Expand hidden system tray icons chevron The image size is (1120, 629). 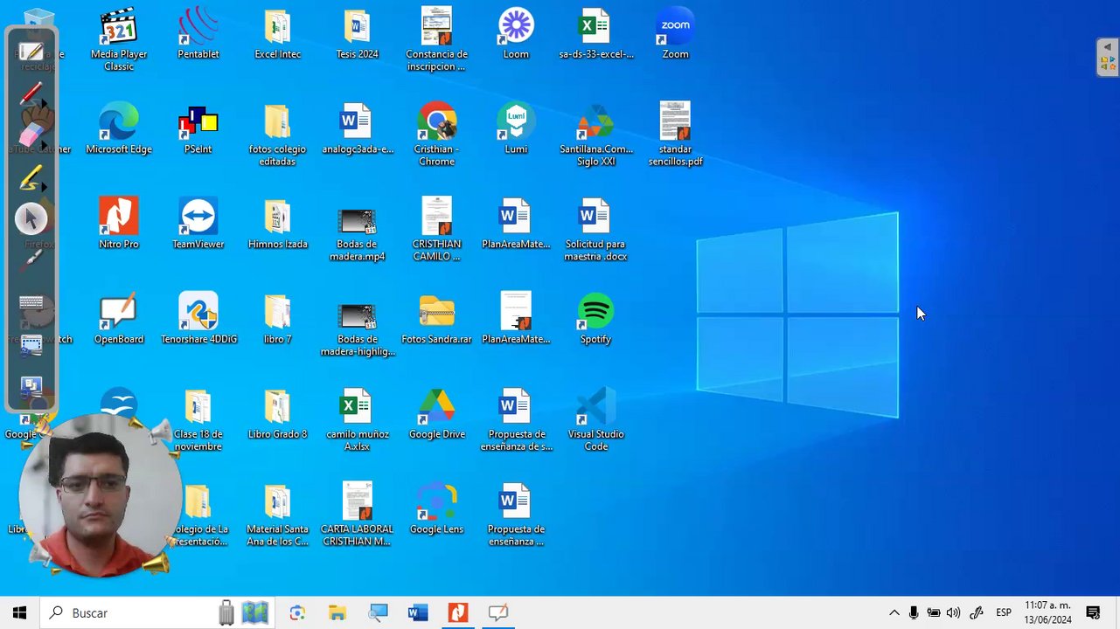[894, 613]
